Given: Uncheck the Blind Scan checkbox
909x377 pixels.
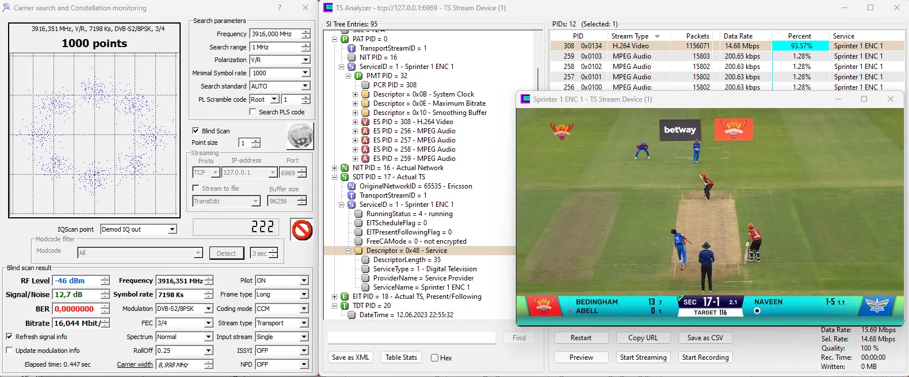Looking at the screenshot, I should [196, 131].
